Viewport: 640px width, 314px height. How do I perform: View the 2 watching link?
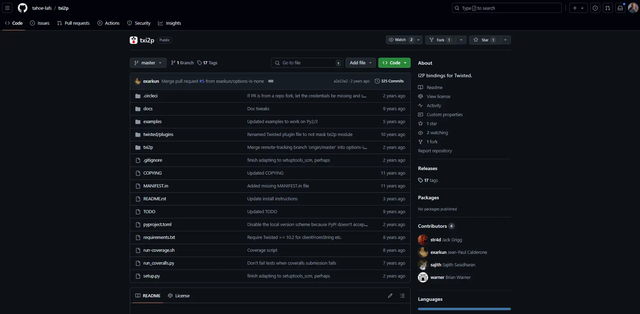(433, 133)
